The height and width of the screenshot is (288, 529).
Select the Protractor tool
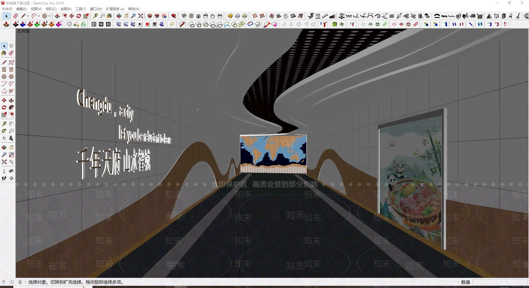4,131
